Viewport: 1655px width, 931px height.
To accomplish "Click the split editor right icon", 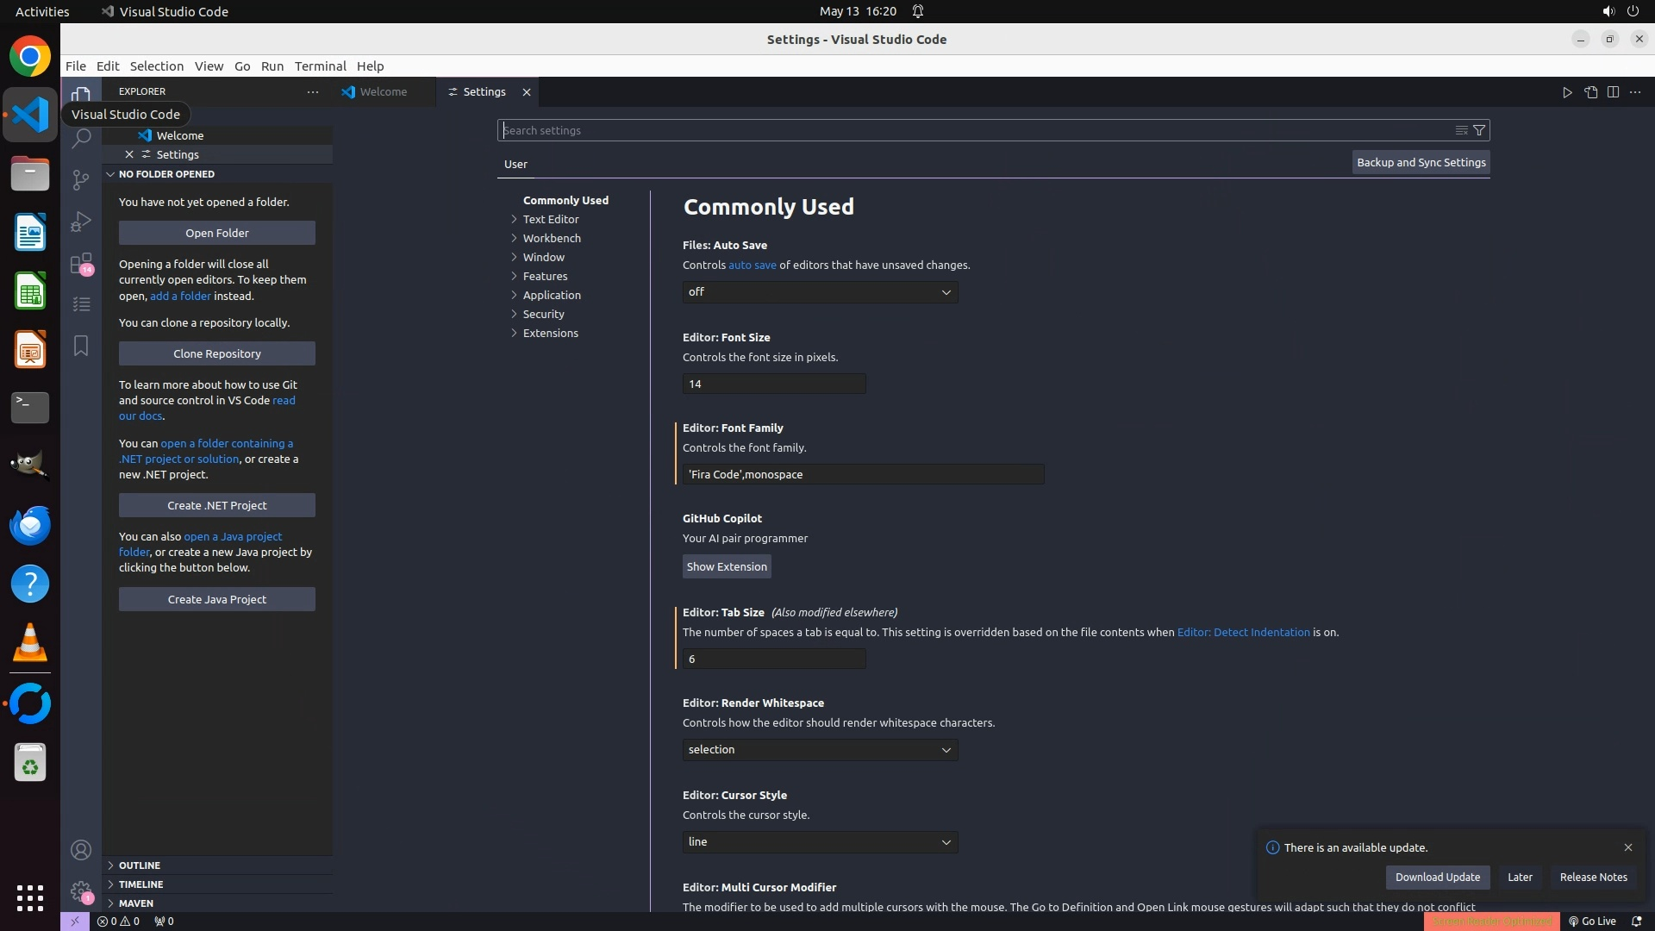I will click(x=1613, y=92).
